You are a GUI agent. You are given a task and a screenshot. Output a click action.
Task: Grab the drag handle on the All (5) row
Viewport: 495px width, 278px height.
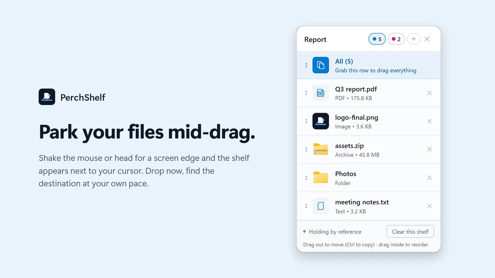306,65
